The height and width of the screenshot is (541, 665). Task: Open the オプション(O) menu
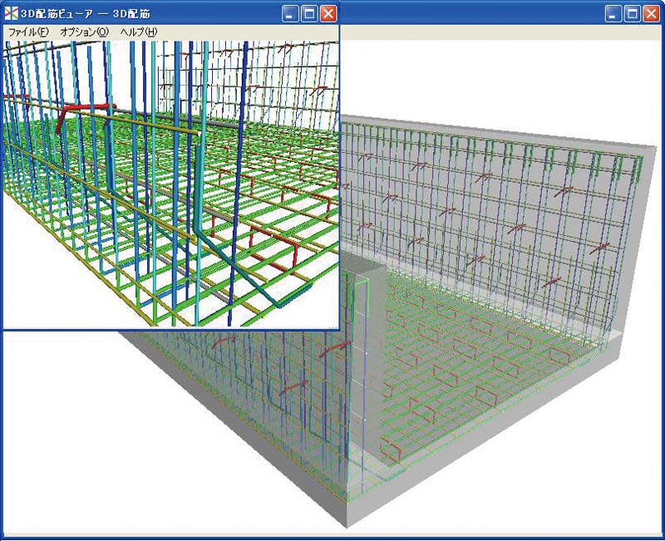(85, 32)
